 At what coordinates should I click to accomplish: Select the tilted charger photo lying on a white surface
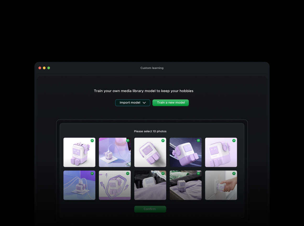click(150, 154)
